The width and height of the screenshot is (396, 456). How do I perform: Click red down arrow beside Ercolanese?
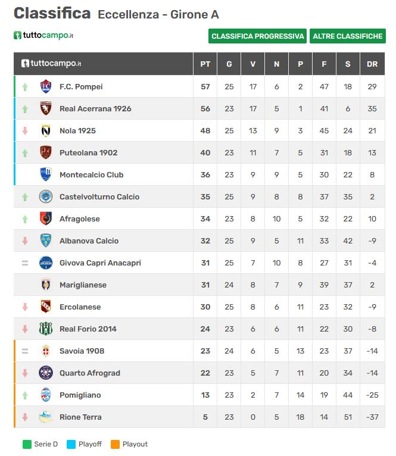tap(25, 307)
